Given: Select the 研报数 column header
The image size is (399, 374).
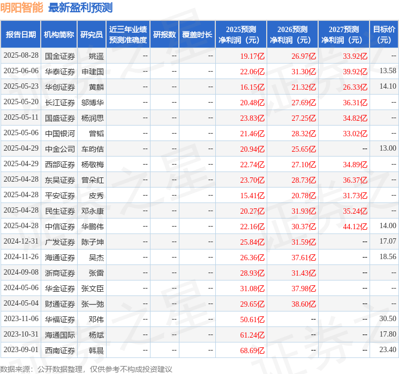Looking at the screenshot, I should (164, 35).
